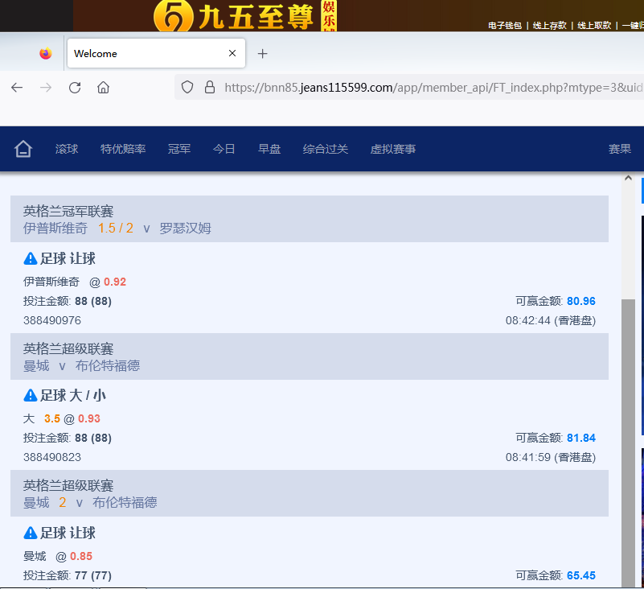Viewport: 644px width, 589px height.
Task: Click the scrollbar up arrow
Action: [628, 178]
